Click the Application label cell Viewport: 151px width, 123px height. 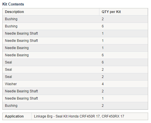click(17, 116)
